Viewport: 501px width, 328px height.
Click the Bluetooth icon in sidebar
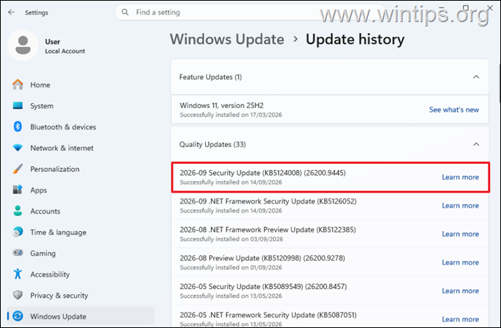(x=18, y=126)
